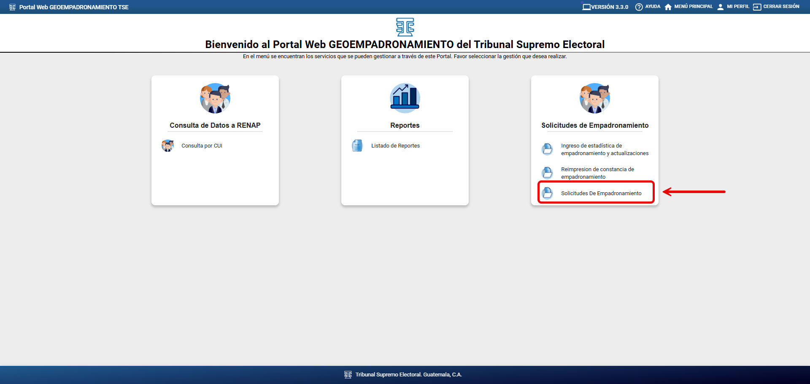
Task: Click the Consulta de Datos a RENAP avatar image
Action: (215, 98)
